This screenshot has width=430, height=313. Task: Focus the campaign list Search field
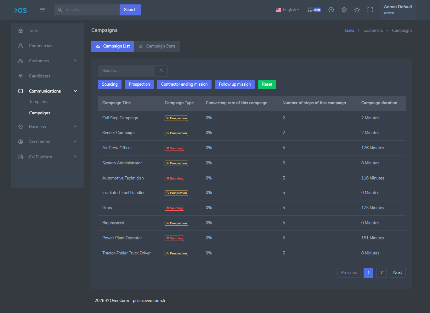pyautogui.click(x=127, y=71)
